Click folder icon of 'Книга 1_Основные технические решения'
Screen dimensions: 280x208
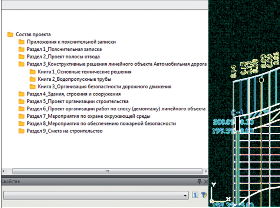33,72
